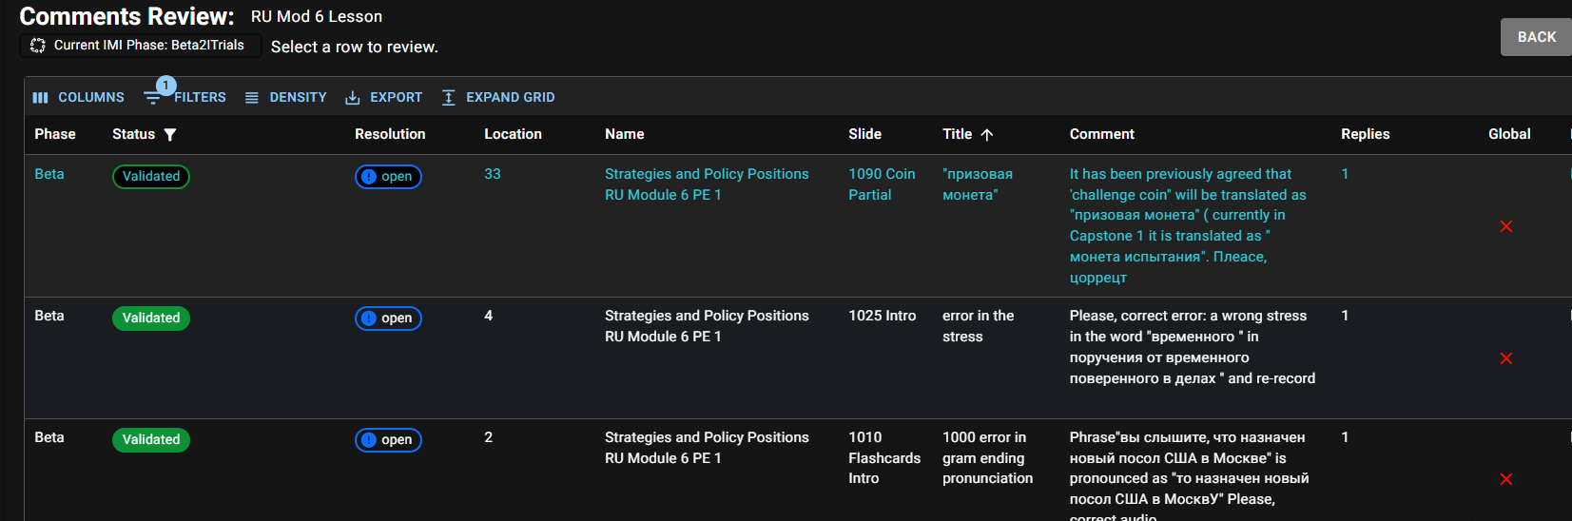Select the 1090 Coin Partial slide cell
The height and width of the screenshot is (521, 1572).
(882, 184)
